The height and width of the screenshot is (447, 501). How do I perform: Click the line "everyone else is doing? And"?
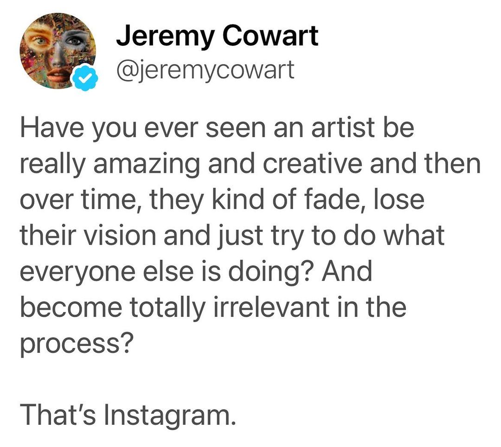[x=196, y=272]
